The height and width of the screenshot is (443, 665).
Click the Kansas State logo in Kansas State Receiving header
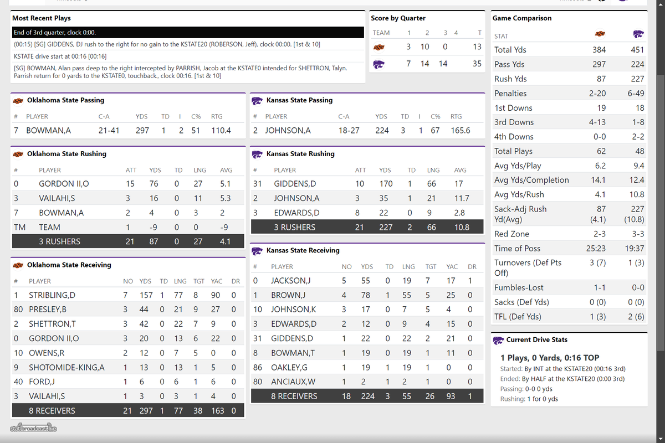(x=257, y=251)
